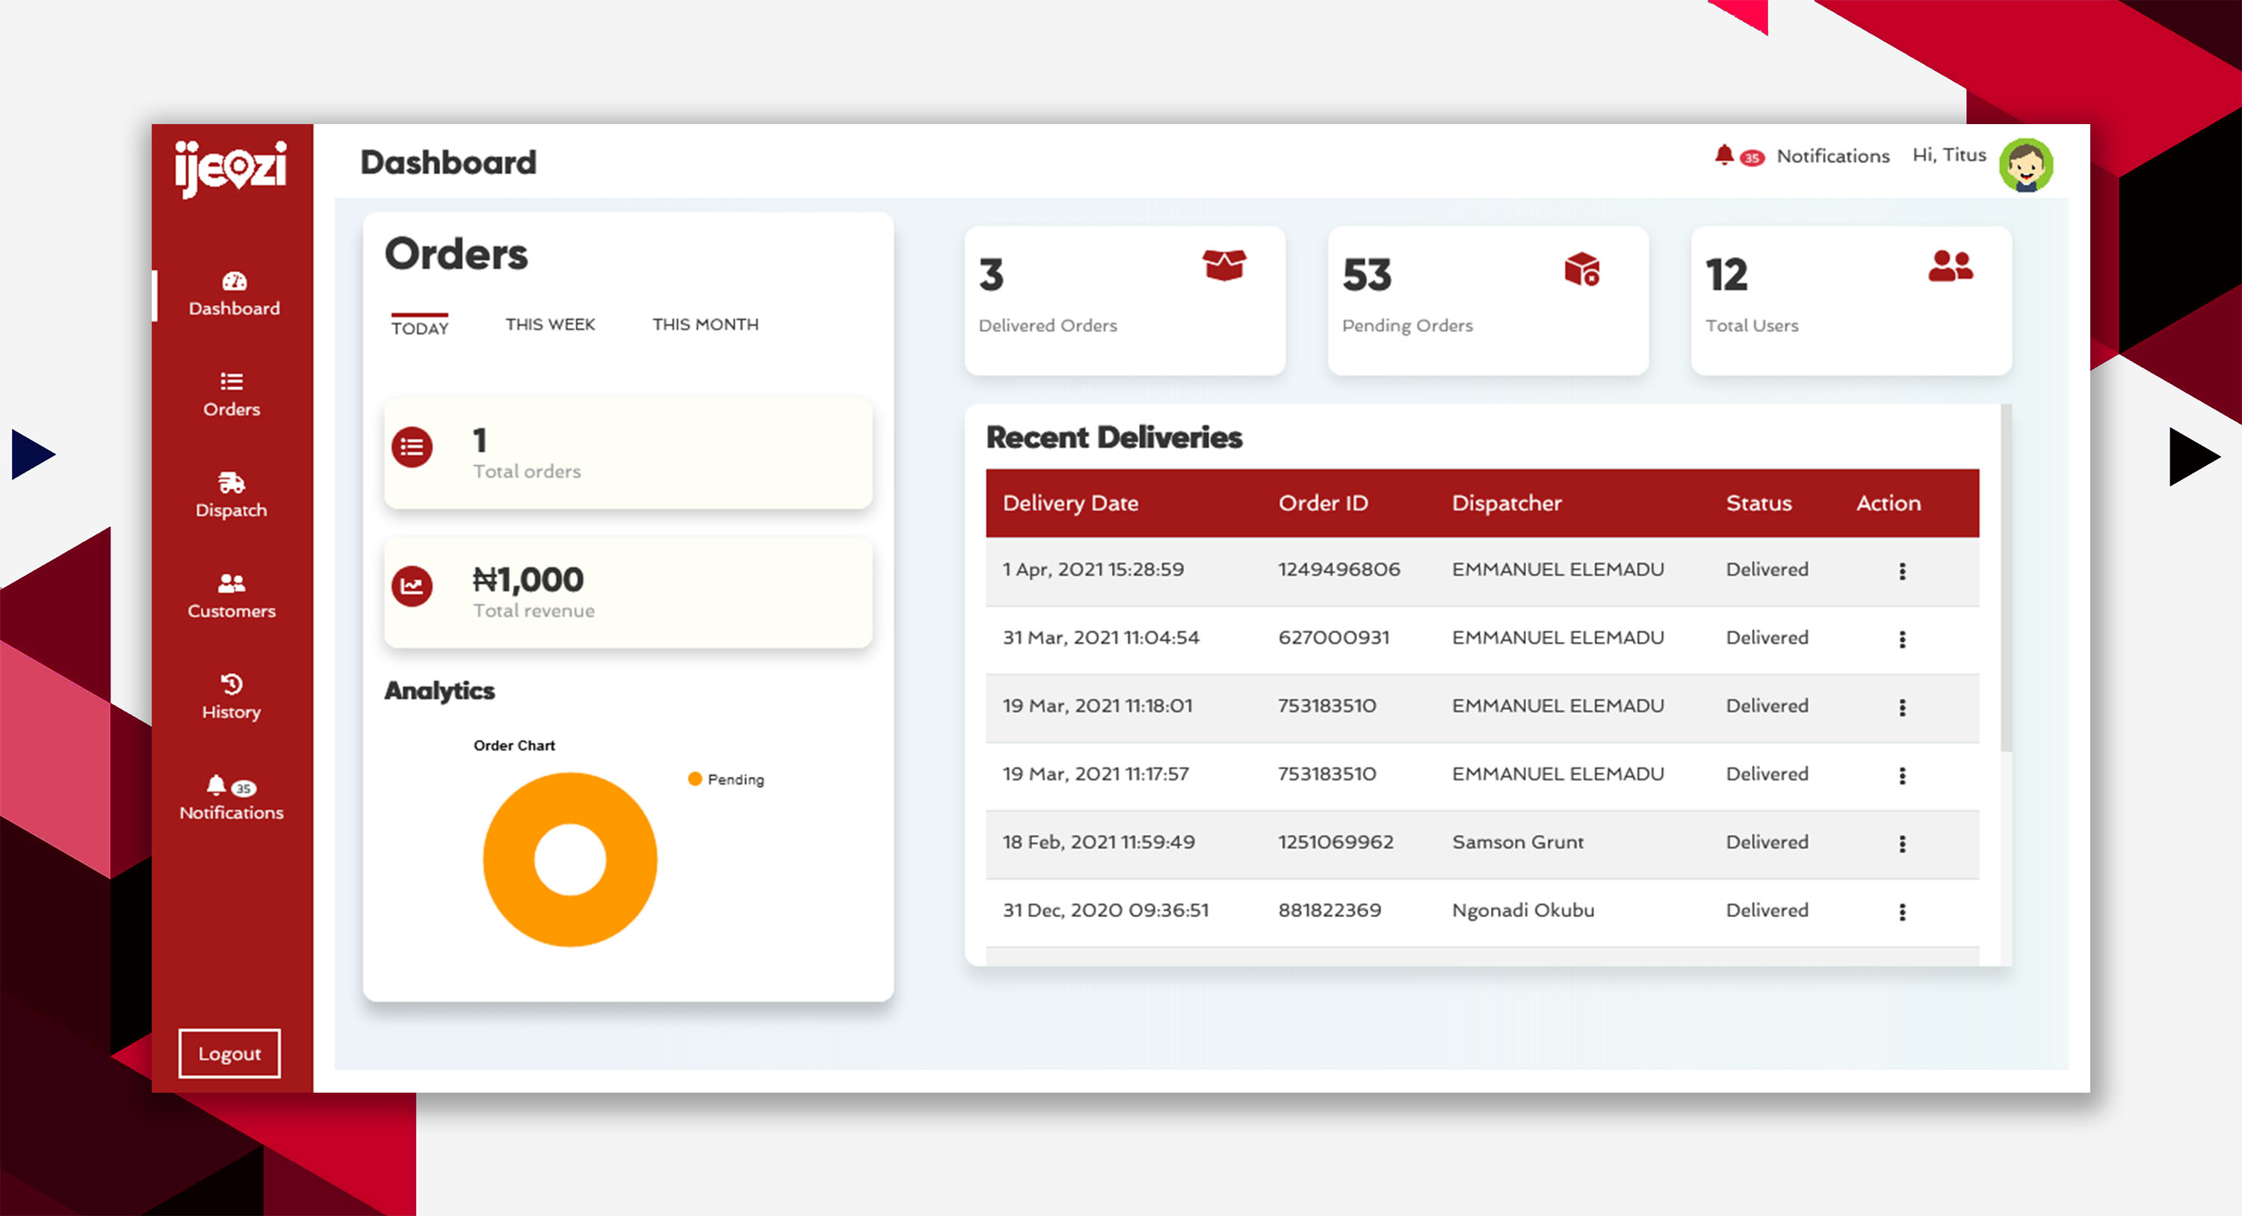
Task: Click the orange Pending legend swatch
Action: [694, 779]
